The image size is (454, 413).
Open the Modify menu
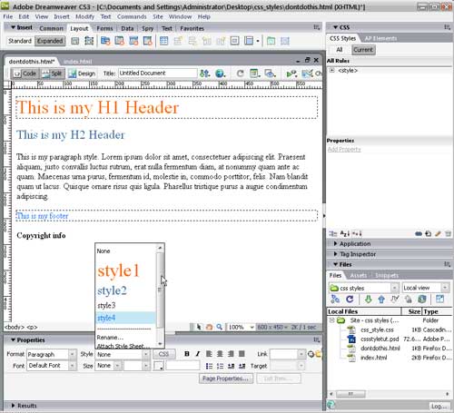(84, 16)
